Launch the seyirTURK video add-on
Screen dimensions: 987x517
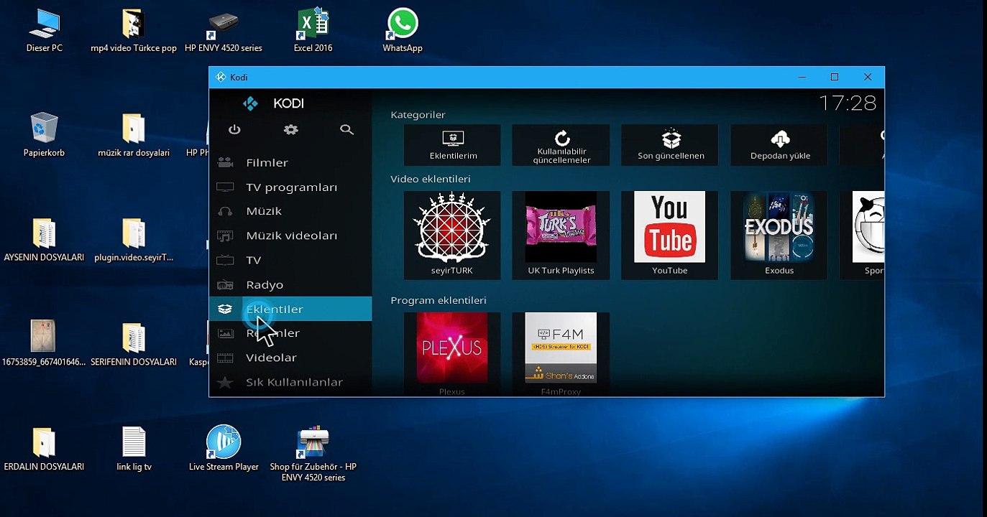453,236
